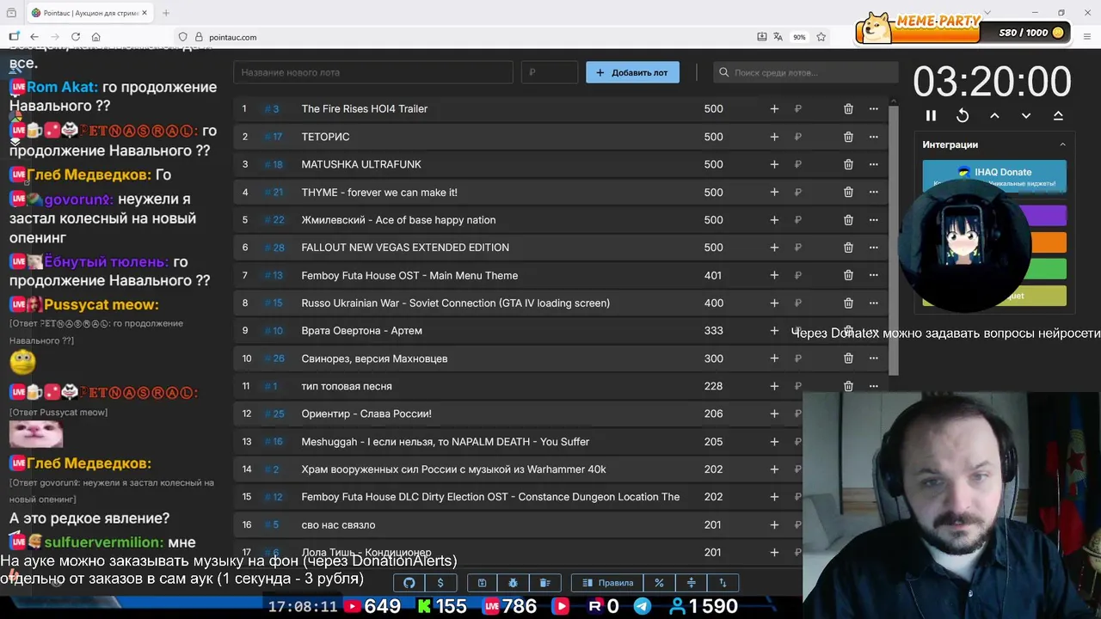Click ruble icon on Russo Ukrainian War row
This screenshot has width=1101, height=619.
(798, 303)
